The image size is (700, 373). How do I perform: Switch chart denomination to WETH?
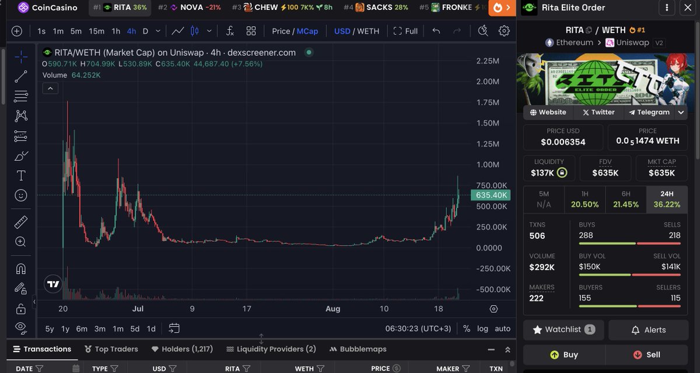click(368, 31)
